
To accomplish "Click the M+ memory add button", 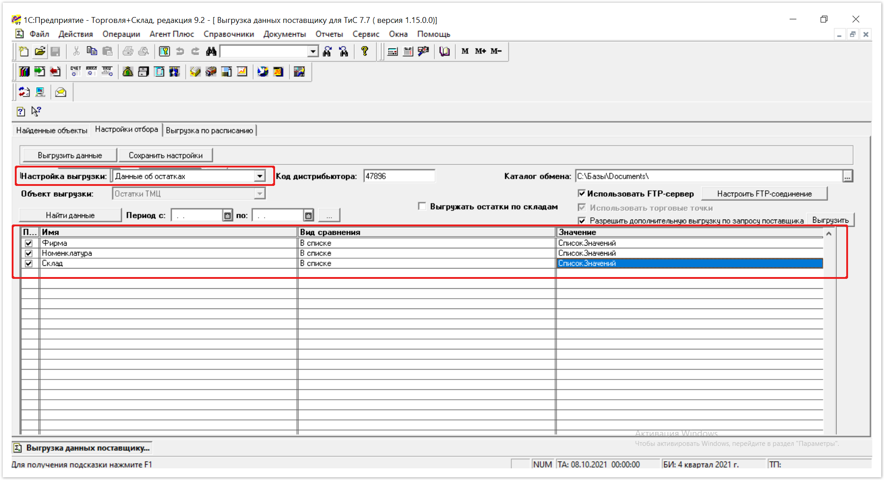I will point(480,51).
